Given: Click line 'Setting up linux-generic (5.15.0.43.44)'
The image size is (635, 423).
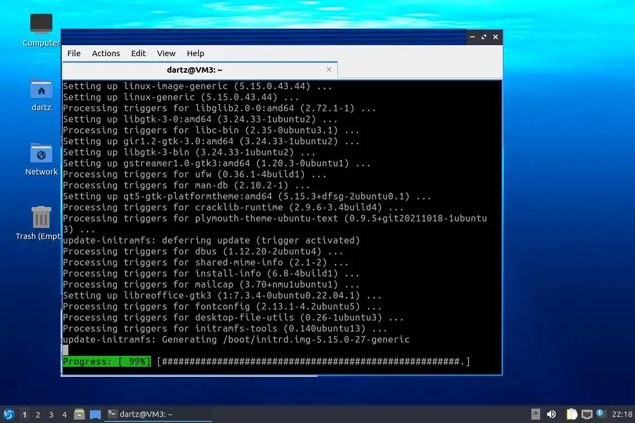Looking at the screenshot, I should pos(181,97).
